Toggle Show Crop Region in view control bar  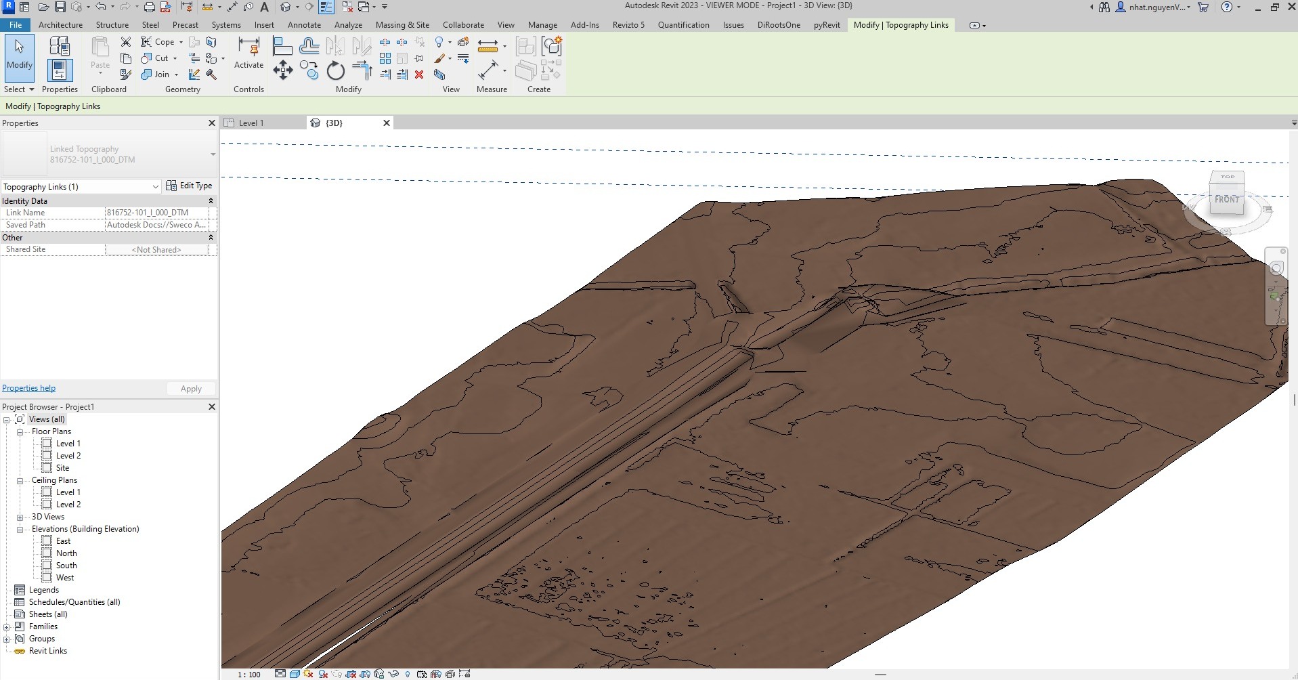(x=365, y=674)
